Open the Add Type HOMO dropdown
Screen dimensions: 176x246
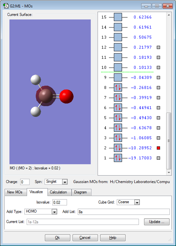pos(54,212)
